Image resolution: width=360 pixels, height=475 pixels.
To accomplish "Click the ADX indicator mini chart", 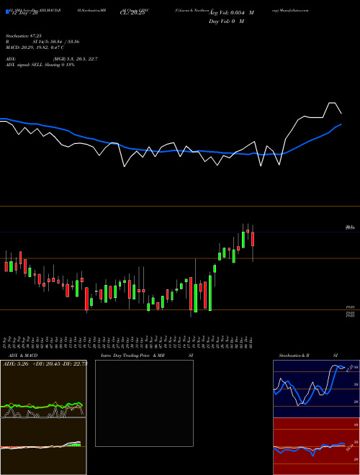I will pyautogui.click(x=43, y=389).
